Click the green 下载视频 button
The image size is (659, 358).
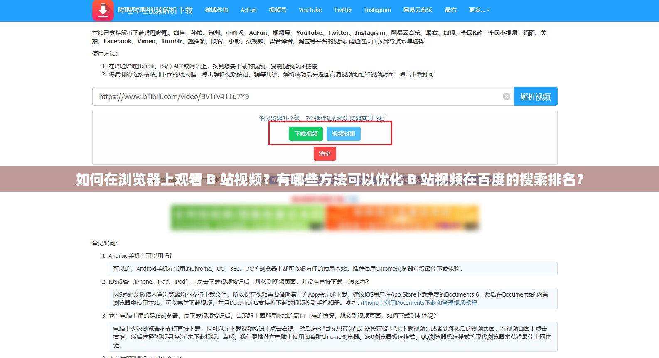pos(306,134)
